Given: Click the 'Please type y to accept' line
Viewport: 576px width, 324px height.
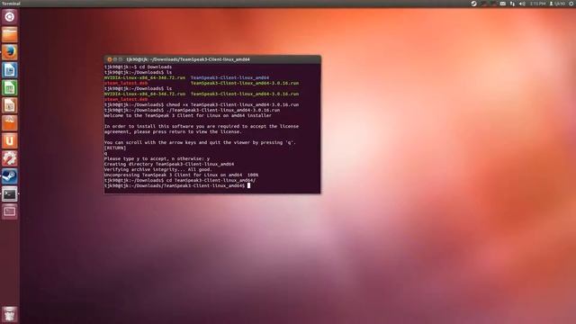Looking at the screenshot, I should tap(157, 158).
